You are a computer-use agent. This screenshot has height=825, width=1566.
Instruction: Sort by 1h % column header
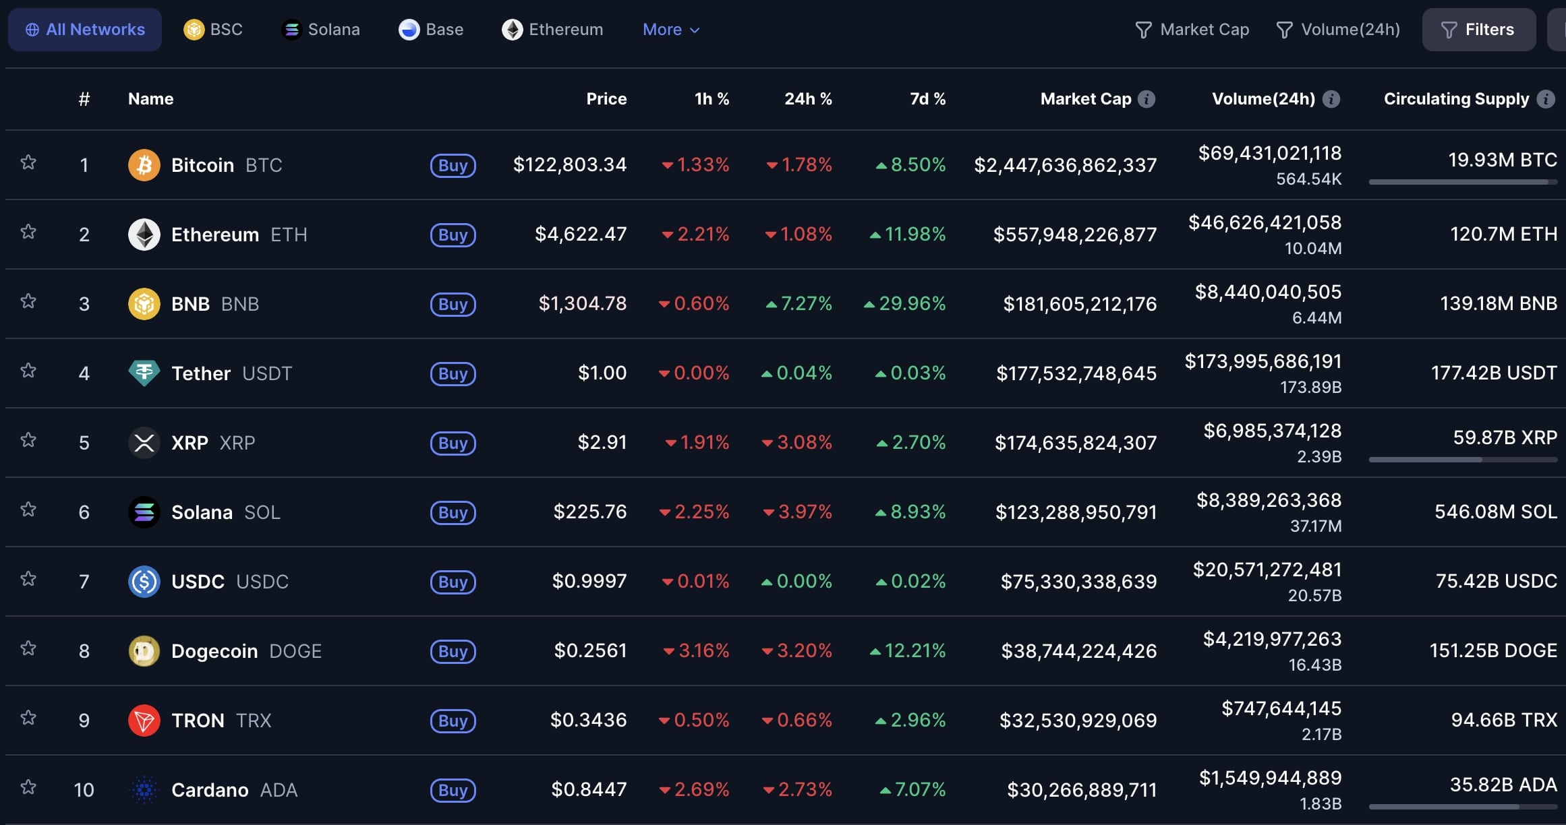[x=712, y=99]
